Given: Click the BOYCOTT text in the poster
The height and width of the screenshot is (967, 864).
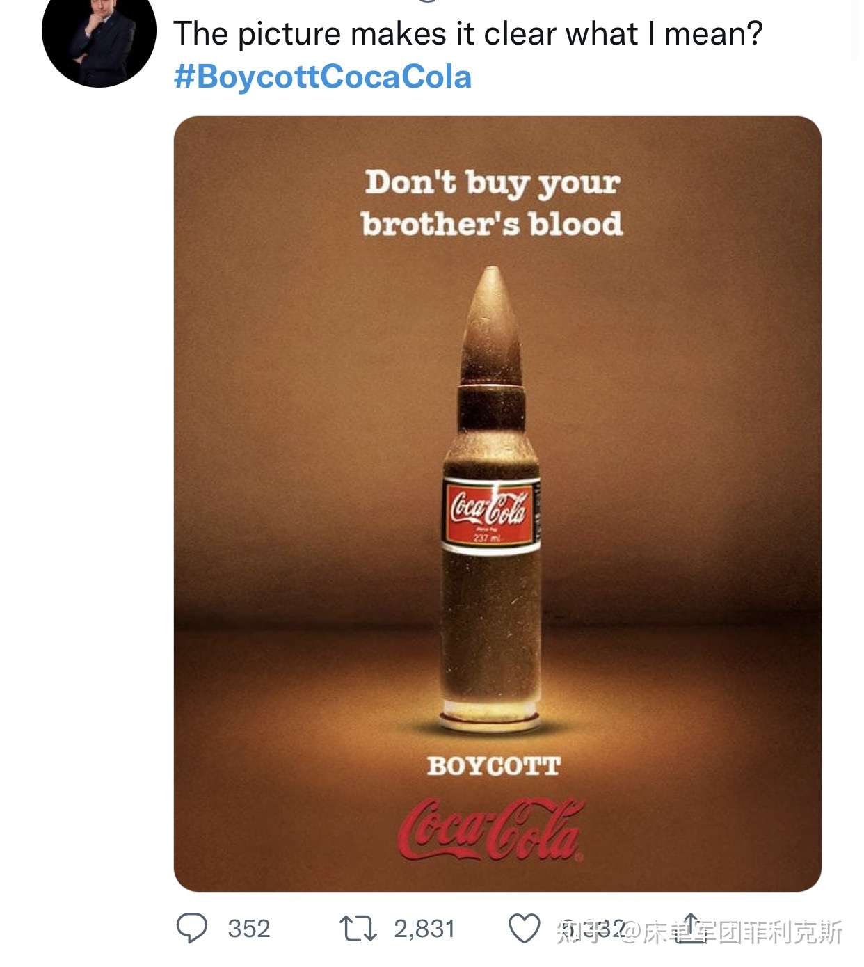Looking at the screenshot, I should pyautogui.click(x=493, y=766).
